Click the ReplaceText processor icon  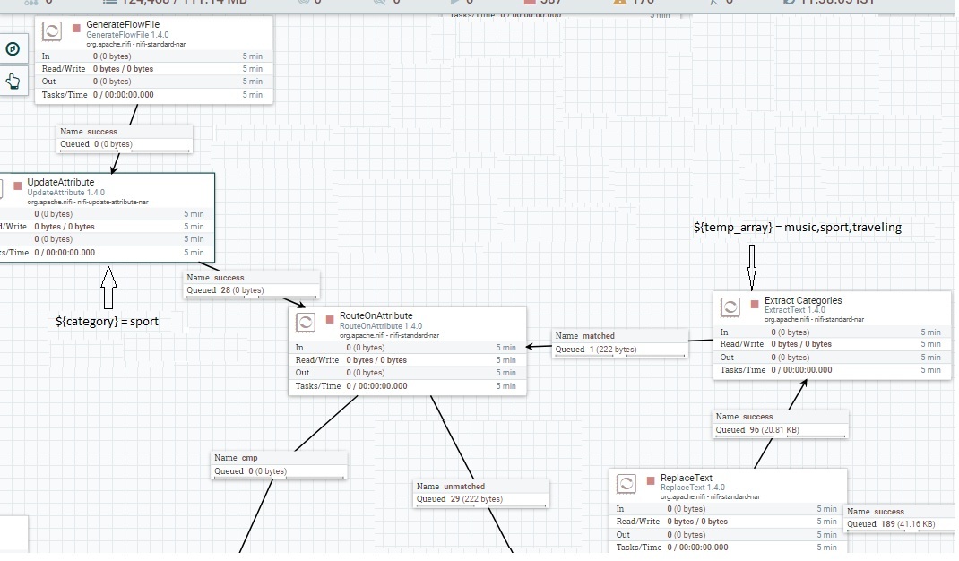[627, 483]
